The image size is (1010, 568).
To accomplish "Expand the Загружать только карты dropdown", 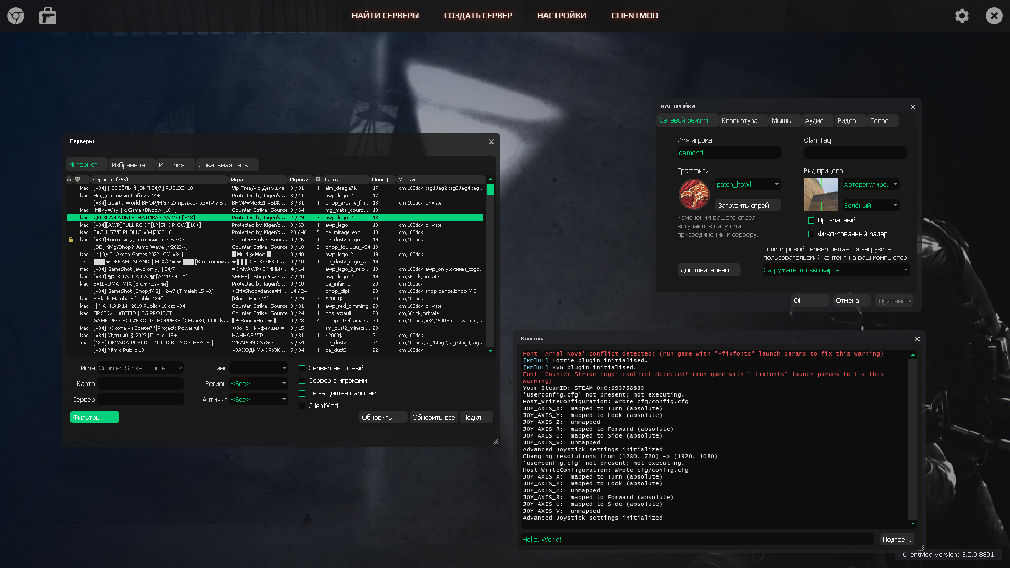I will (836, 270).
